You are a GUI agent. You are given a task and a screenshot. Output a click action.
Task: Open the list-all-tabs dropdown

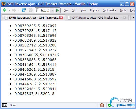pos(133,18)
